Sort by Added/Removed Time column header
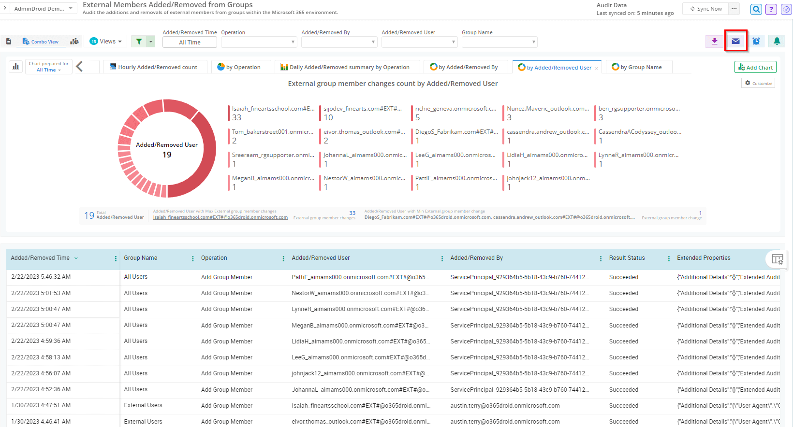This screenshot has height=427, width=793. pos(40,258)
